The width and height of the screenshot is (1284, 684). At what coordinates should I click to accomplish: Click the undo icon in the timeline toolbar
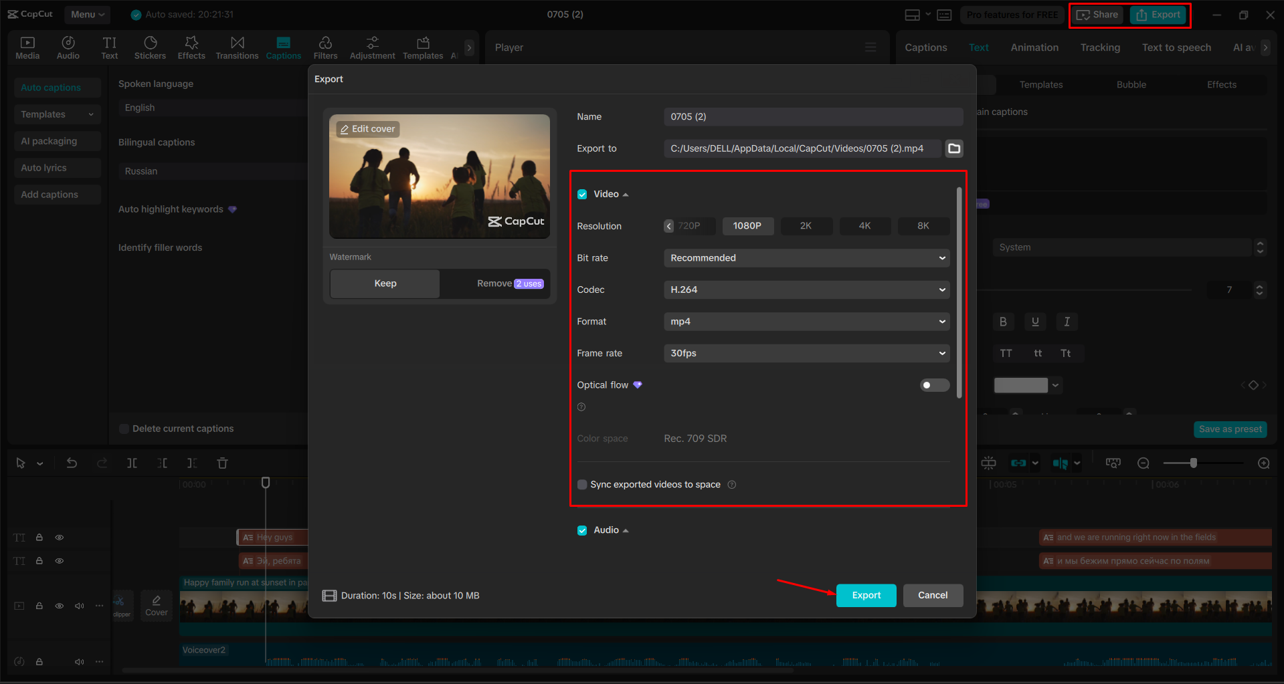click(x=72, y=463)
